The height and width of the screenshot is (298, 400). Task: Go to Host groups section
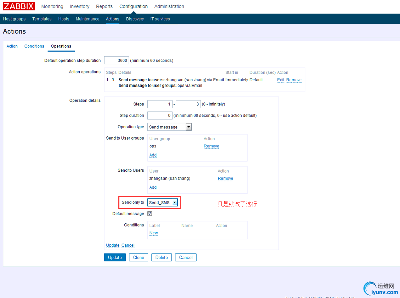point(14,19)
